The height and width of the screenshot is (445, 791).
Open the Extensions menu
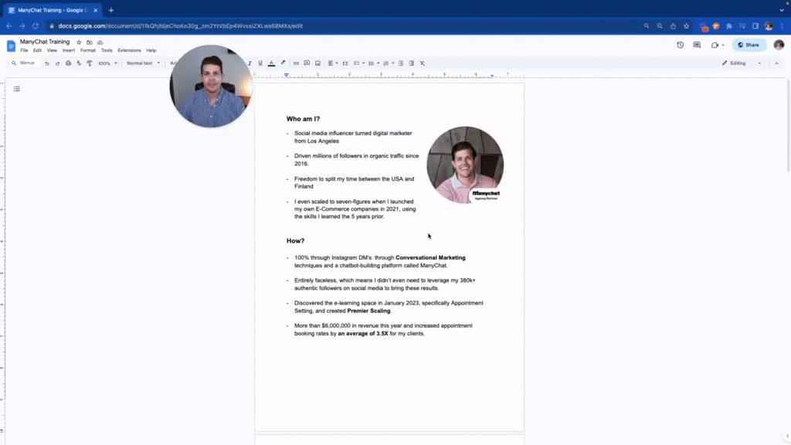click(129, 50)
